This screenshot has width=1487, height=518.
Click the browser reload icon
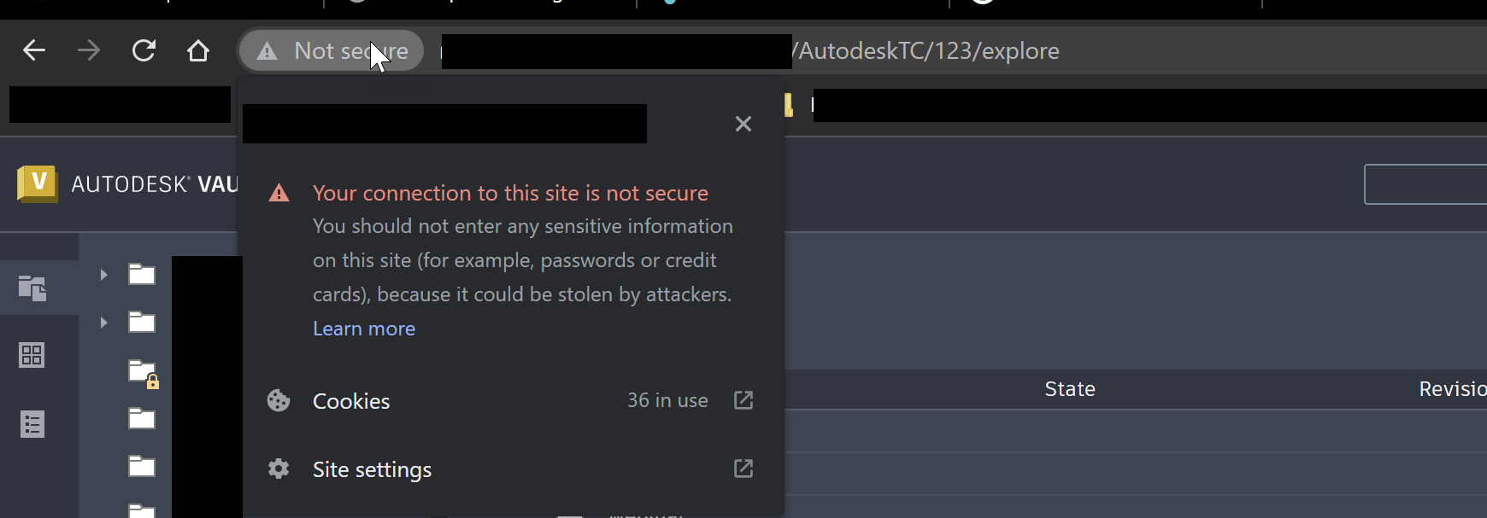click(144, 49)
